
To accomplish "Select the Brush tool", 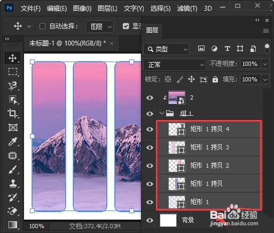I will [x=13, y=169].
